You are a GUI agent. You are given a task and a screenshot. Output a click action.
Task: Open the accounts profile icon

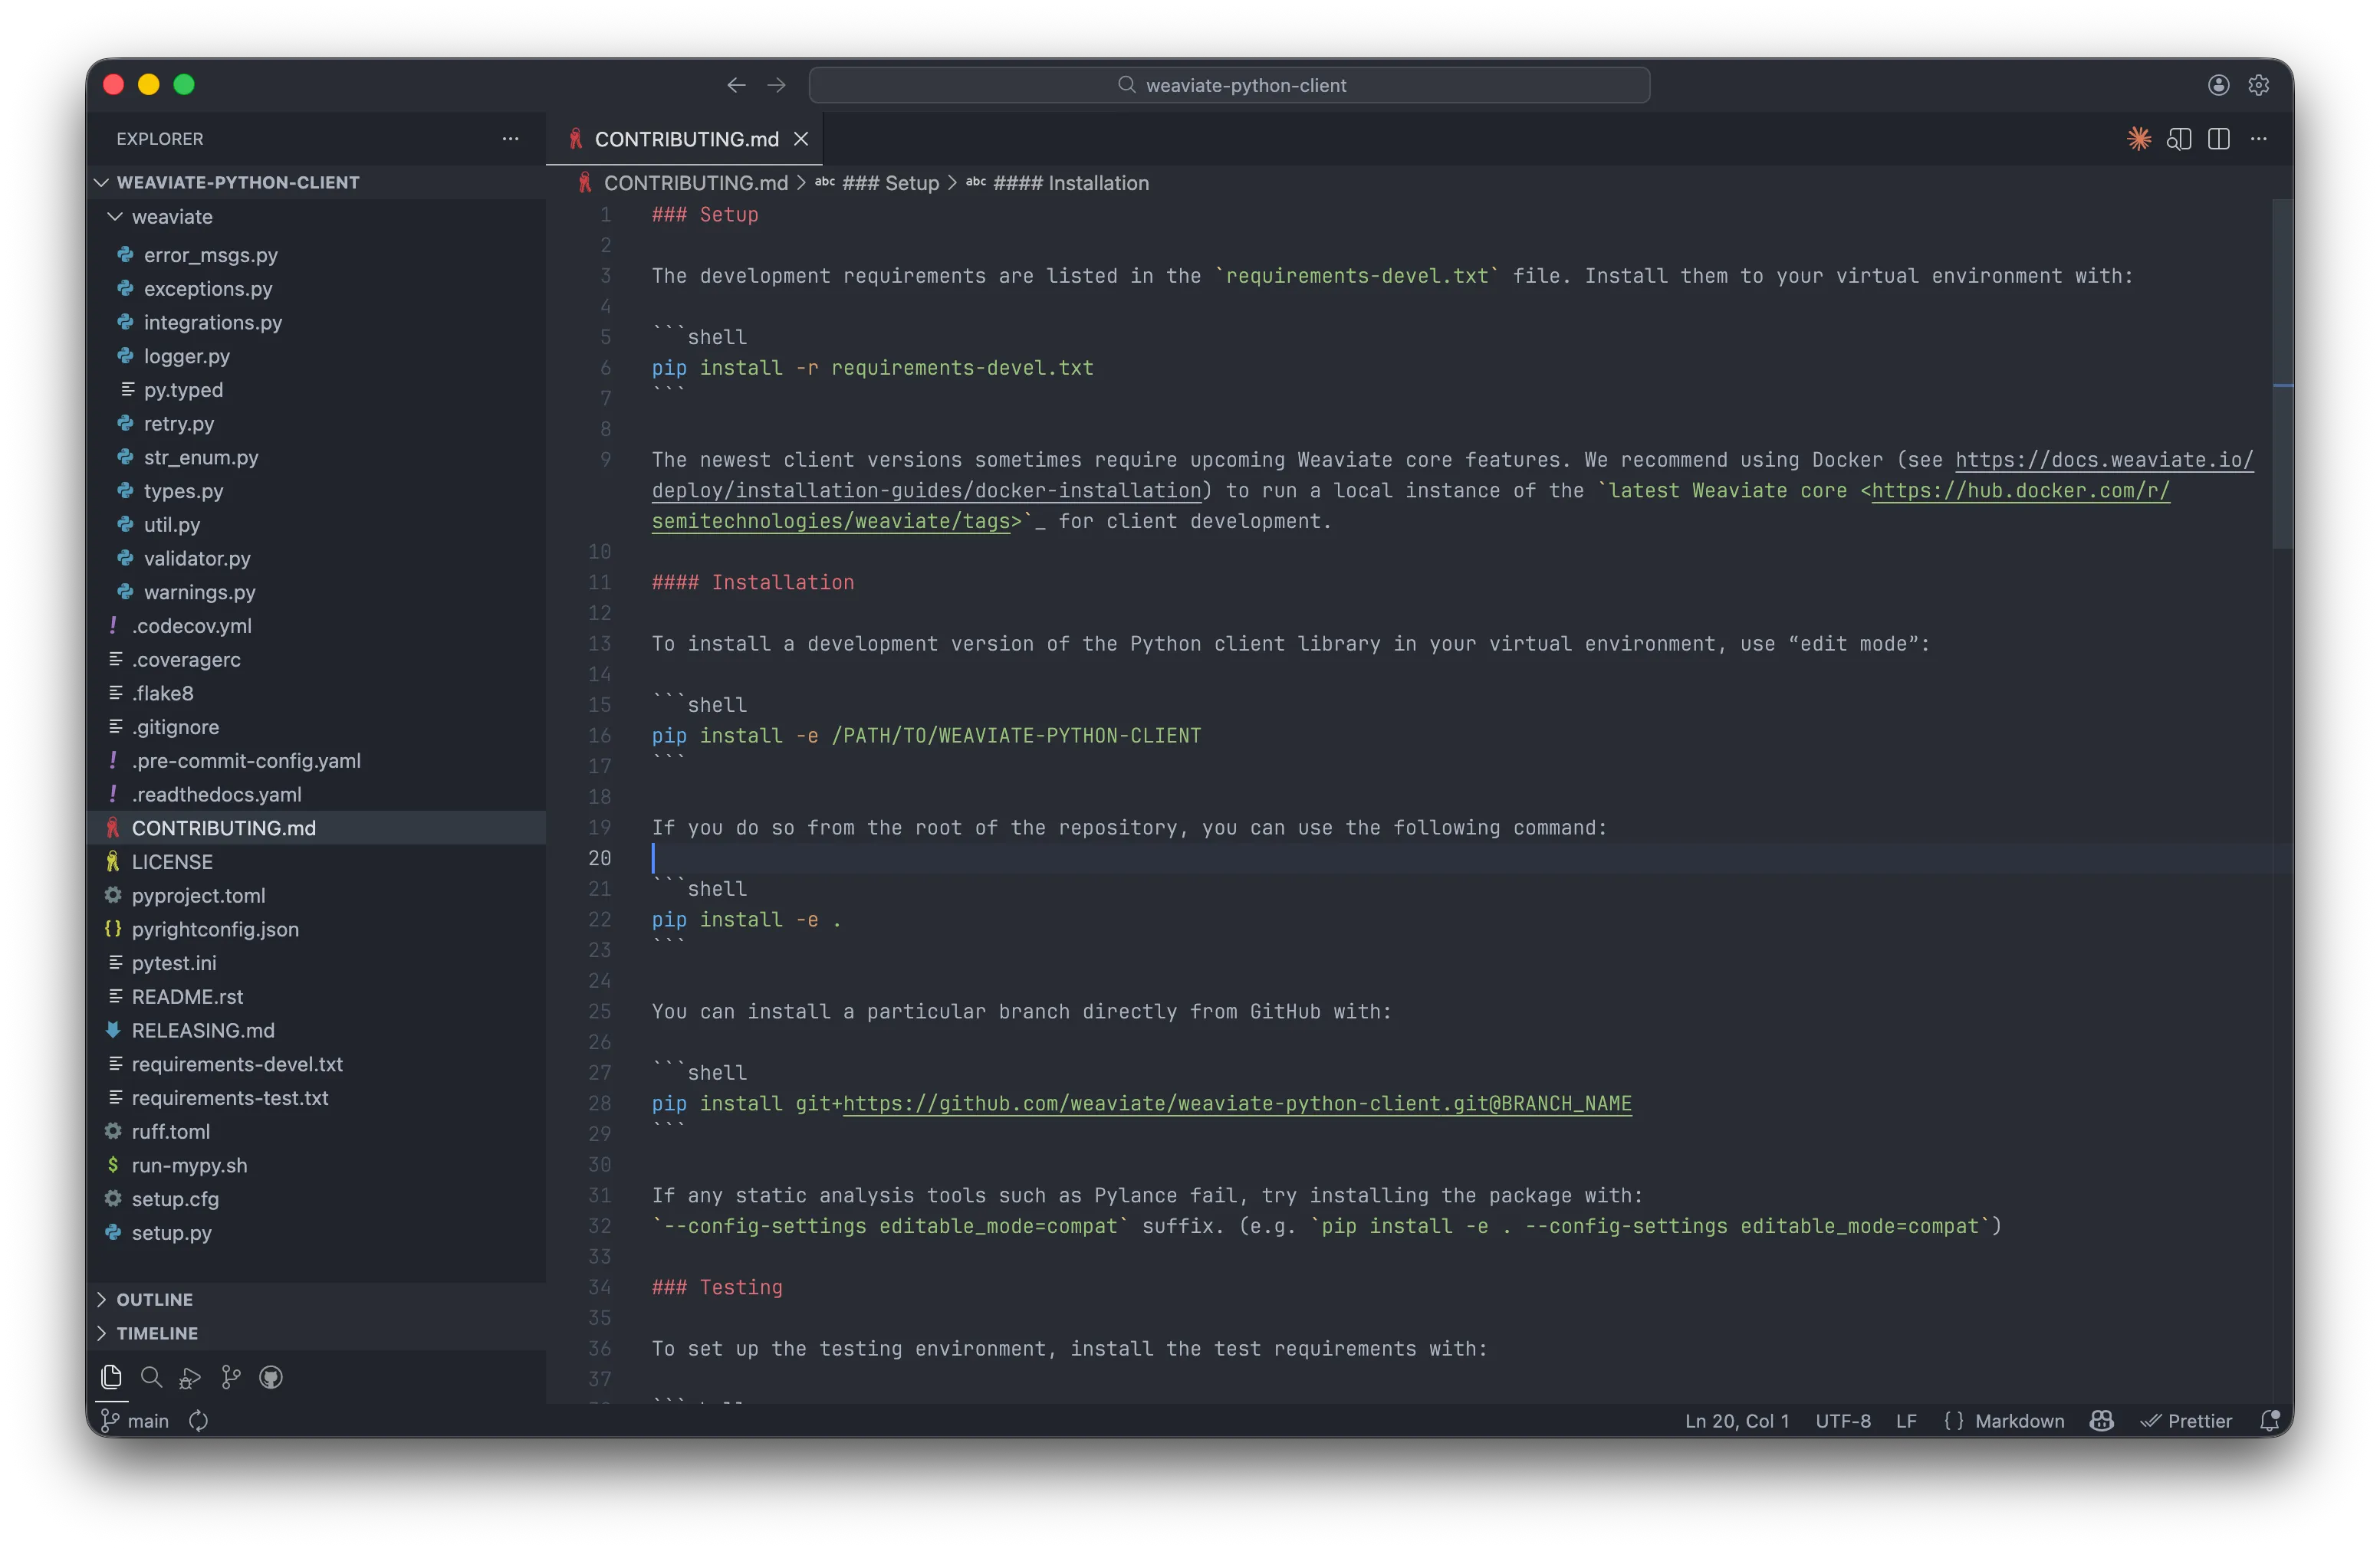(2218, 85)
